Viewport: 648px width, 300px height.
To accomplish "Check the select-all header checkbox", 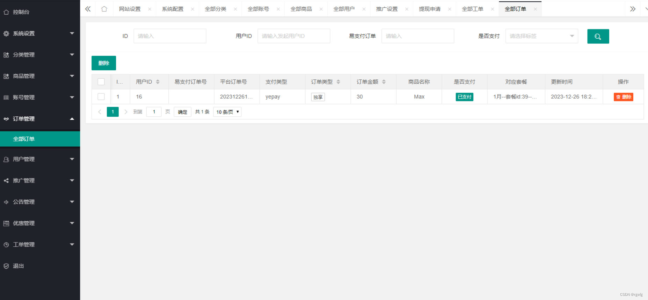I will point(101,82).
